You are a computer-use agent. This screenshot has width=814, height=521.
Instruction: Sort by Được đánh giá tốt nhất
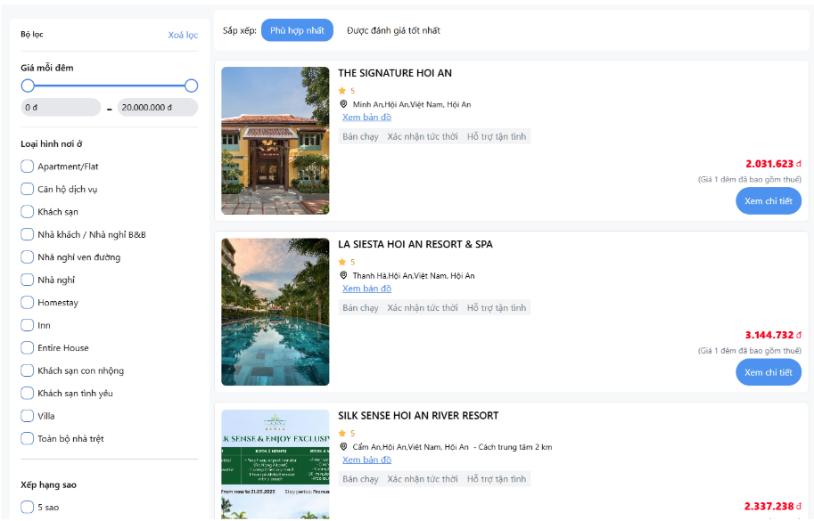393,30
